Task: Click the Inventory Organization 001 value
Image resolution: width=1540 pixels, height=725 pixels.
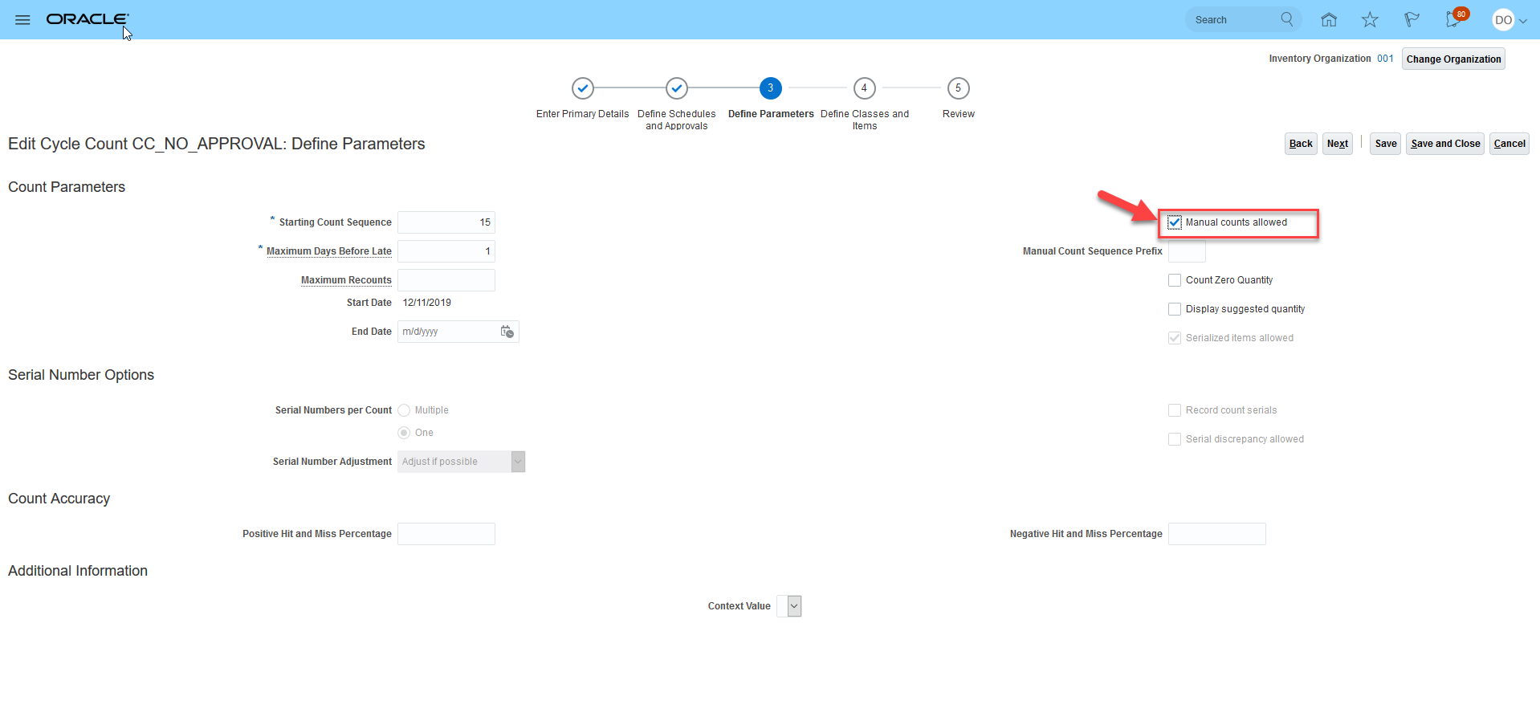Action: click(1385, 59)
